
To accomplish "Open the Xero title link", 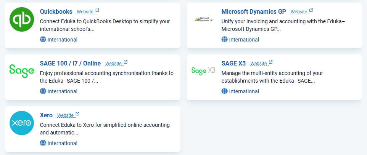I will [46, 115].
